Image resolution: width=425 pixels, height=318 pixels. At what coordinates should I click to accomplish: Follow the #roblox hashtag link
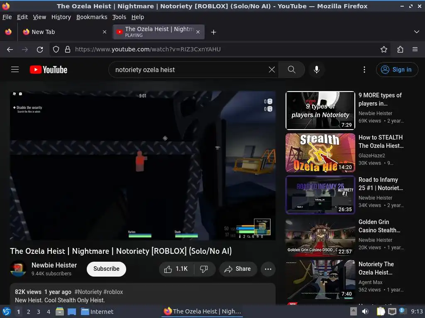coord(113,292)
